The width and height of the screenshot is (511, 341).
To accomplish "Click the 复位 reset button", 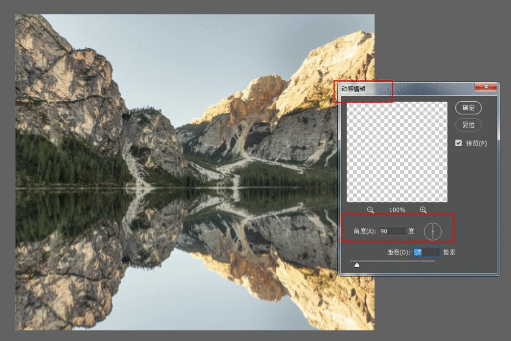I will coord(468,125).
